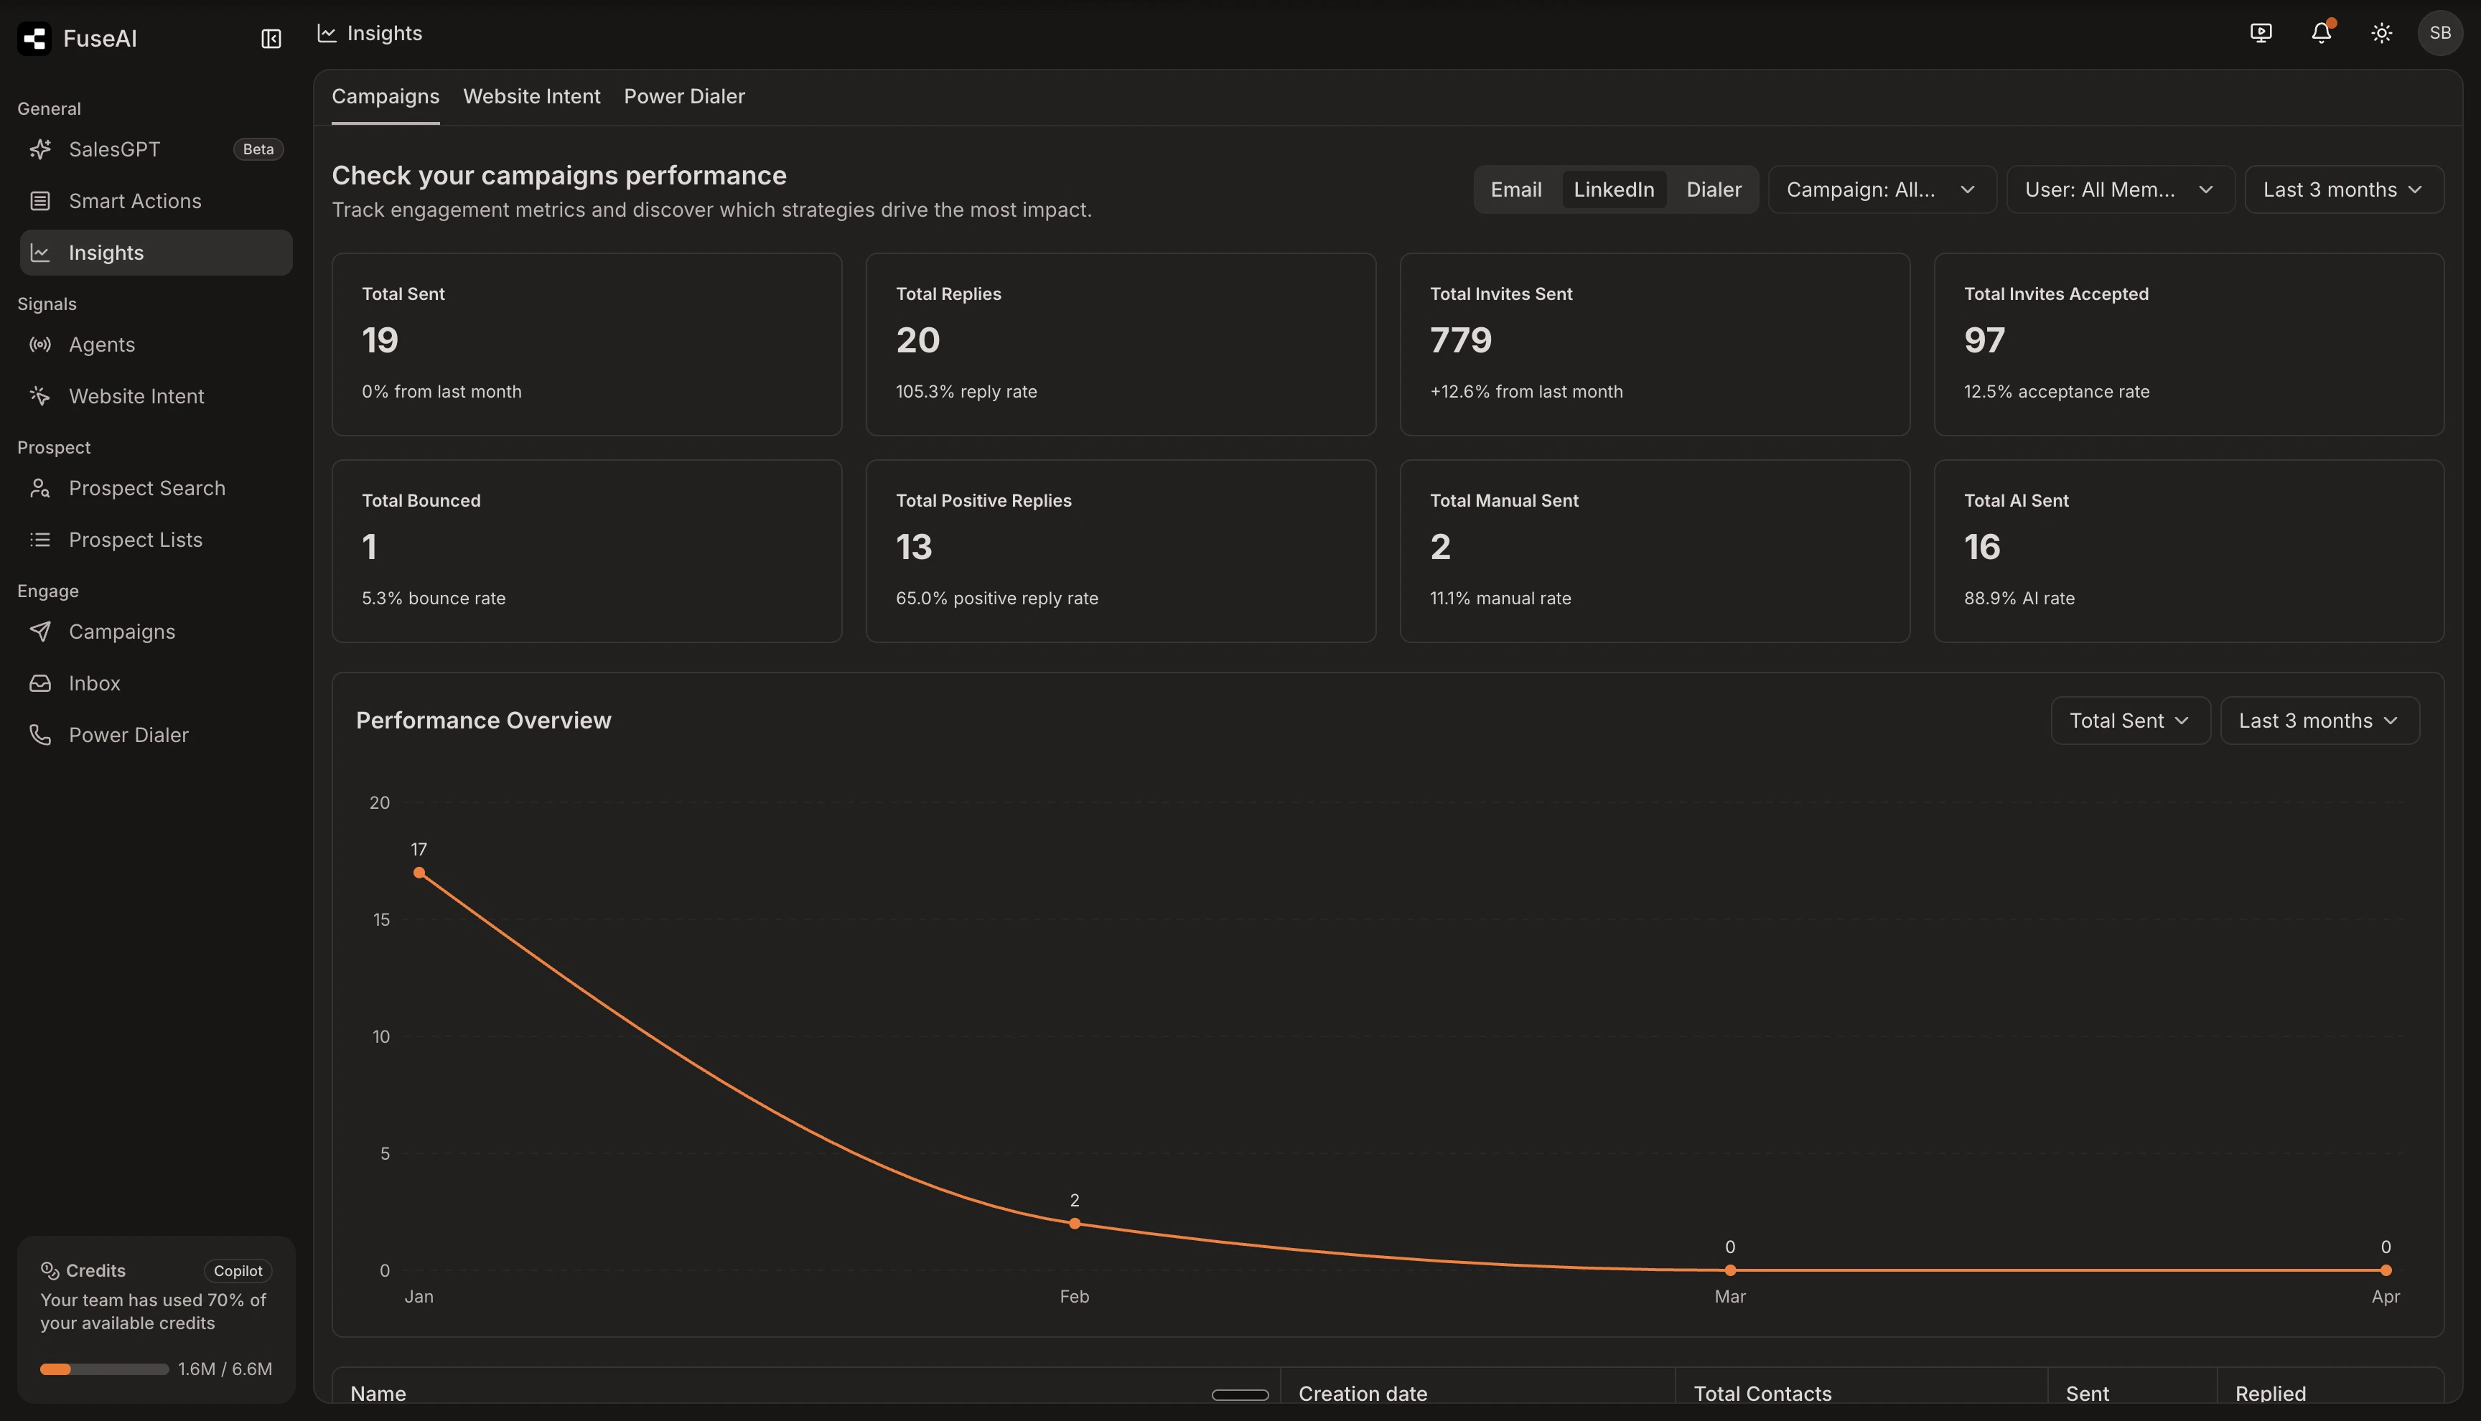Click the credits usage progress bar
This screenshot has height=1421, width=2481.
(x=103, y=1369)
